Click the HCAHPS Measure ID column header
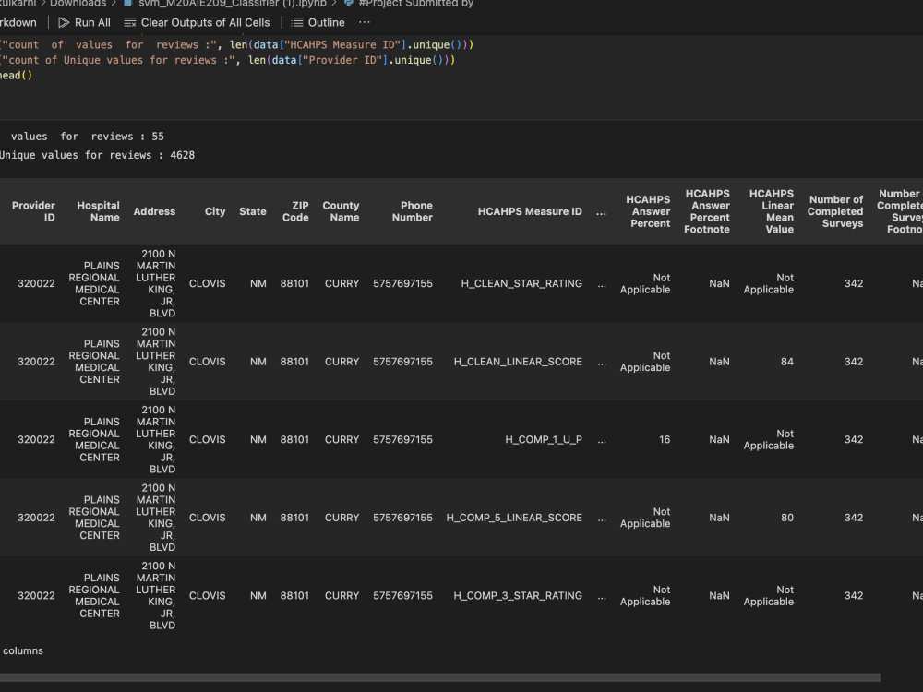The height and width of the screenshot is (692, 923). 530,211
